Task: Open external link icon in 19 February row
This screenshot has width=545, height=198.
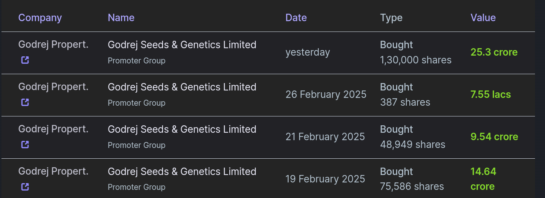Action: (x=25, y=187)
